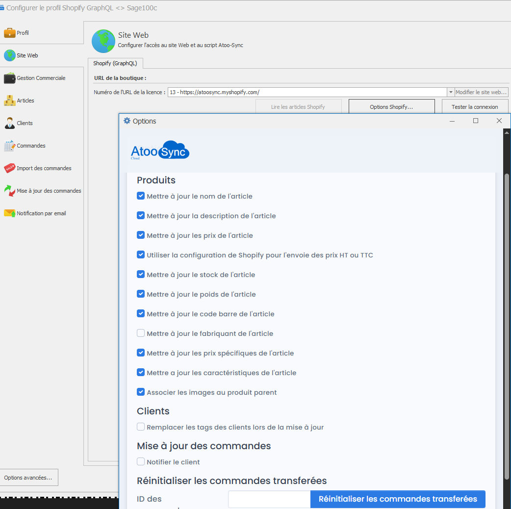Enable Remplacer les tags des clients
The width and height of the screenshot is (511, 509).
[140, 427]
